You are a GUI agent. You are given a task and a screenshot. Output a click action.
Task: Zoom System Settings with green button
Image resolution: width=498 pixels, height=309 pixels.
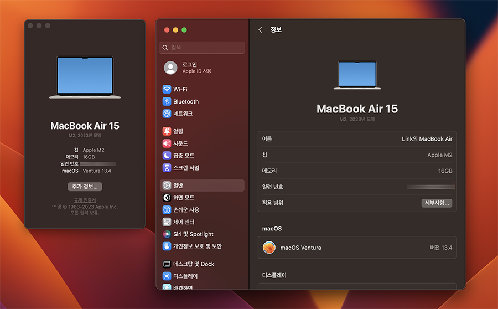coord(184,30)
